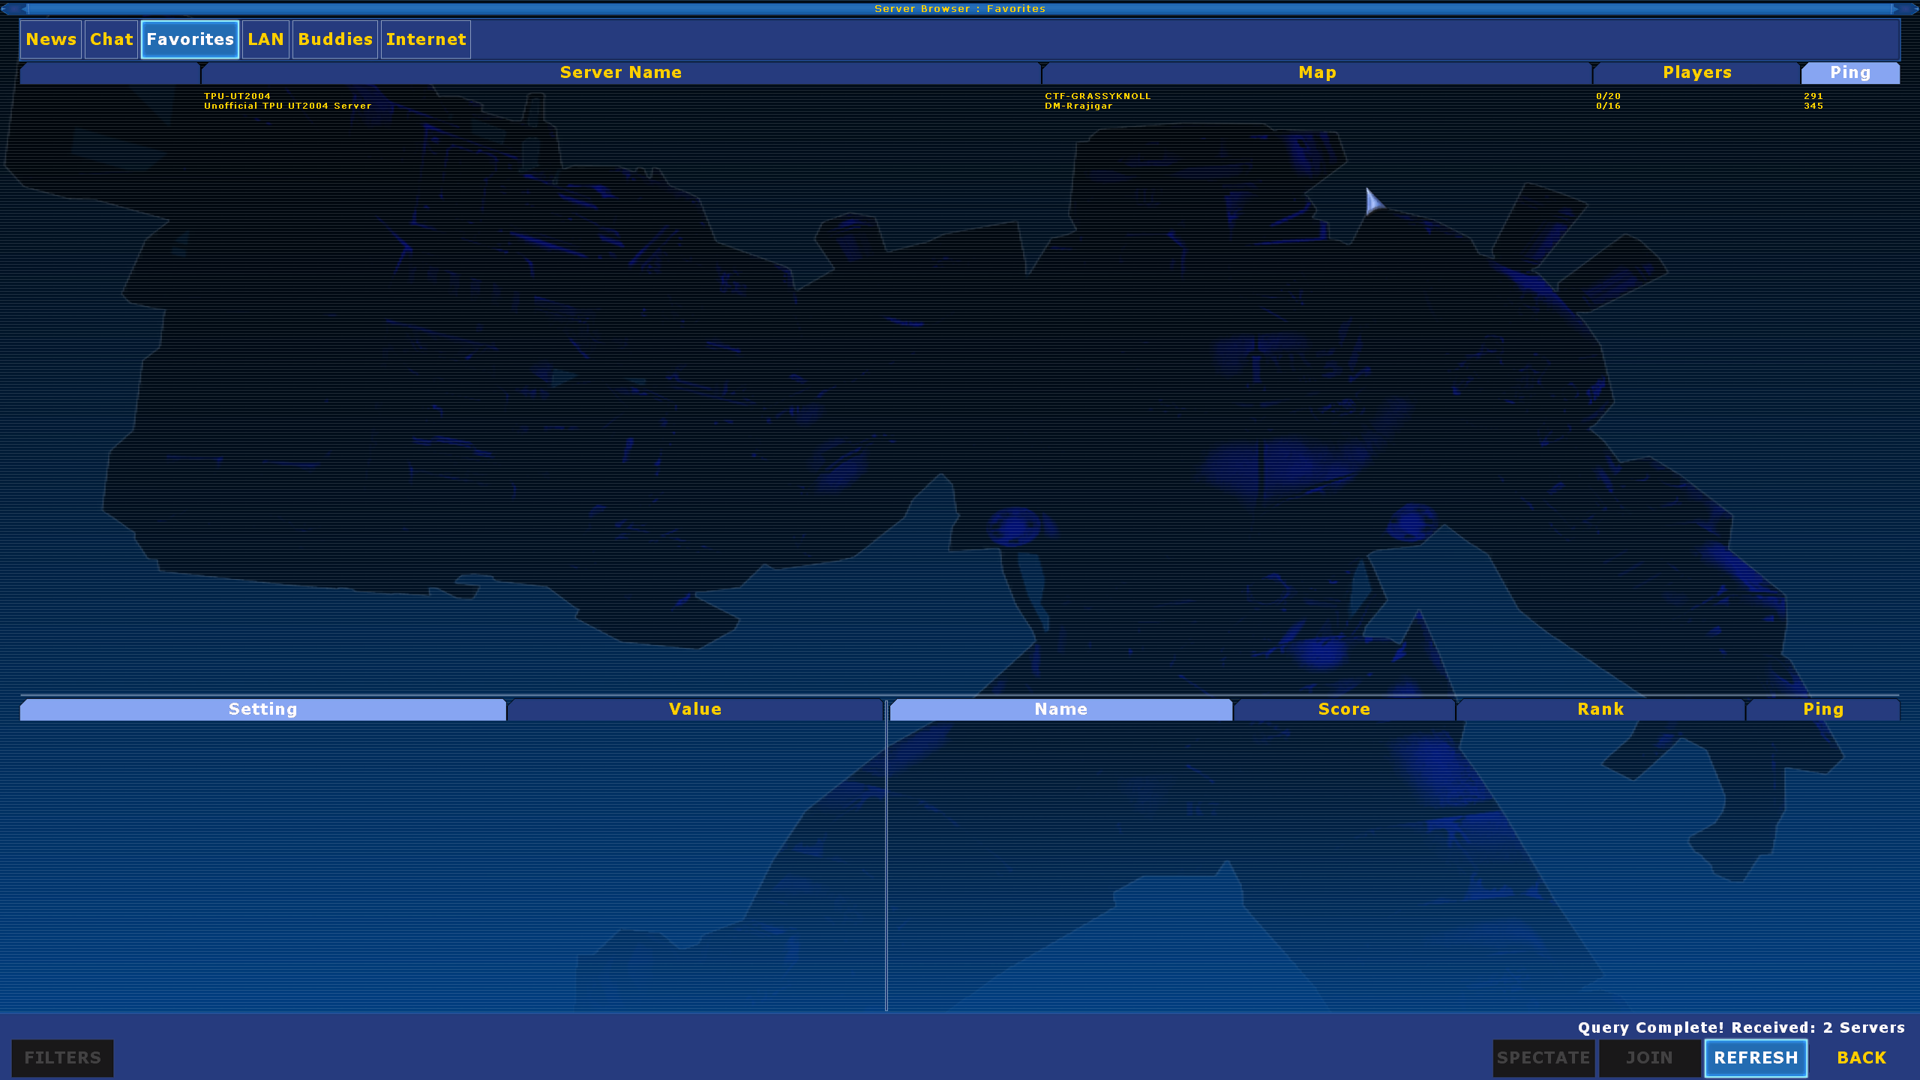This screenshot has height=1080, width=1920.
Task: Click the JOIN button
Action: click(1649, 1058)
